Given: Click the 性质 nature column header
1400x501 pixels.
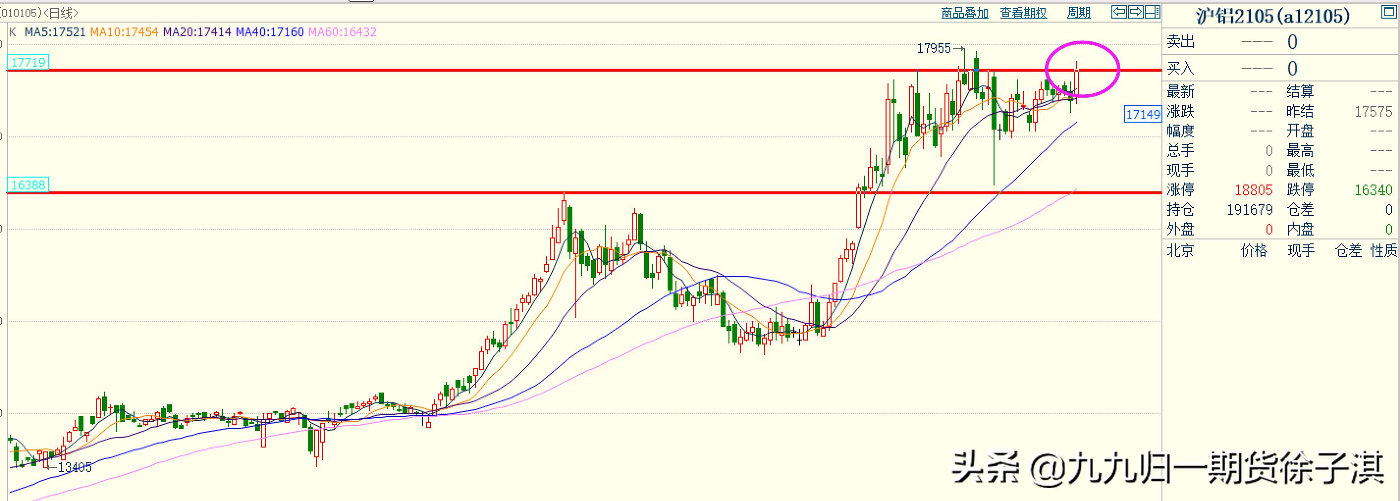Looking at the screenshot, I should tap(1384, 250).
